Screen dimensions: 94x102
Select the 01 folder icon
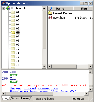click(x=13, y=12)
